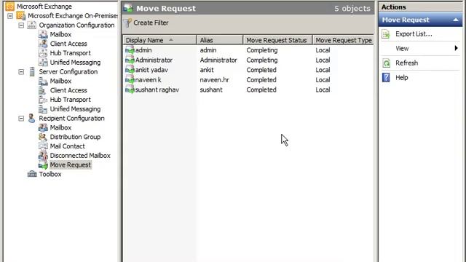Click Client Access icon under Server Configuration
466x262 pixels.
click(x=43, y=90)
